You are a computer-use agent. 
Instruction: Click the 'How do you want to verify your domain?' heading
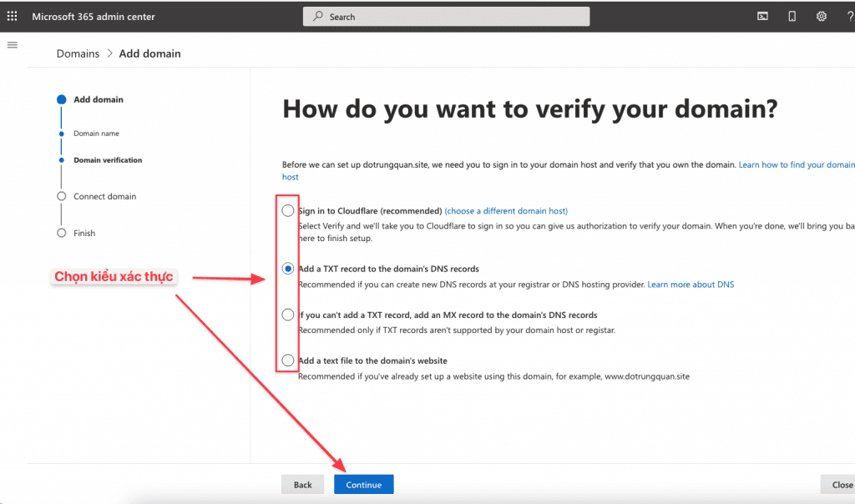point(530,109)
